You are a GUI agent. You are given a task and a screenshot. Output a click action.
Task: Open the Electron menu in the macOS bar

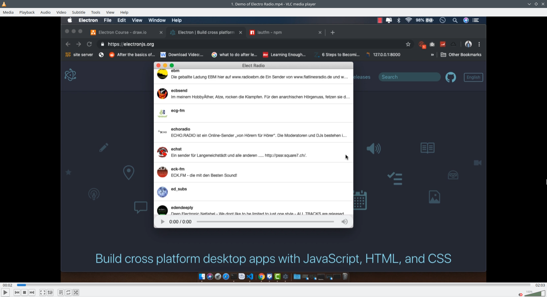tap(88, 20)
